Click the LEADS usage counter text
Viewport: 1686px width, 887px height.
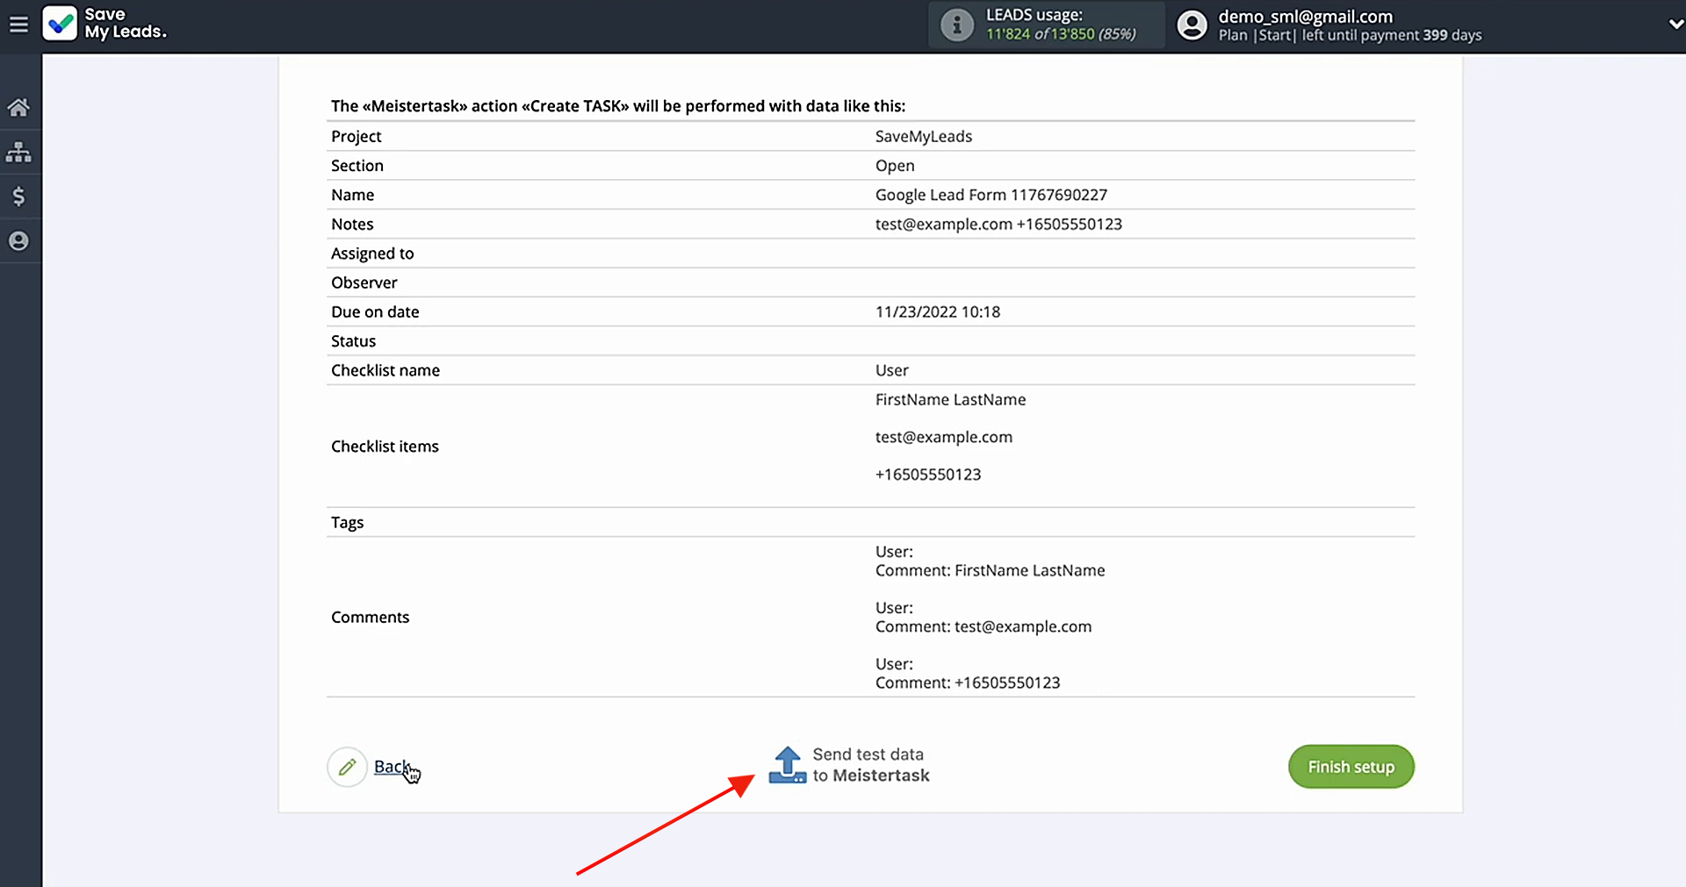(x=1061, y=25)
